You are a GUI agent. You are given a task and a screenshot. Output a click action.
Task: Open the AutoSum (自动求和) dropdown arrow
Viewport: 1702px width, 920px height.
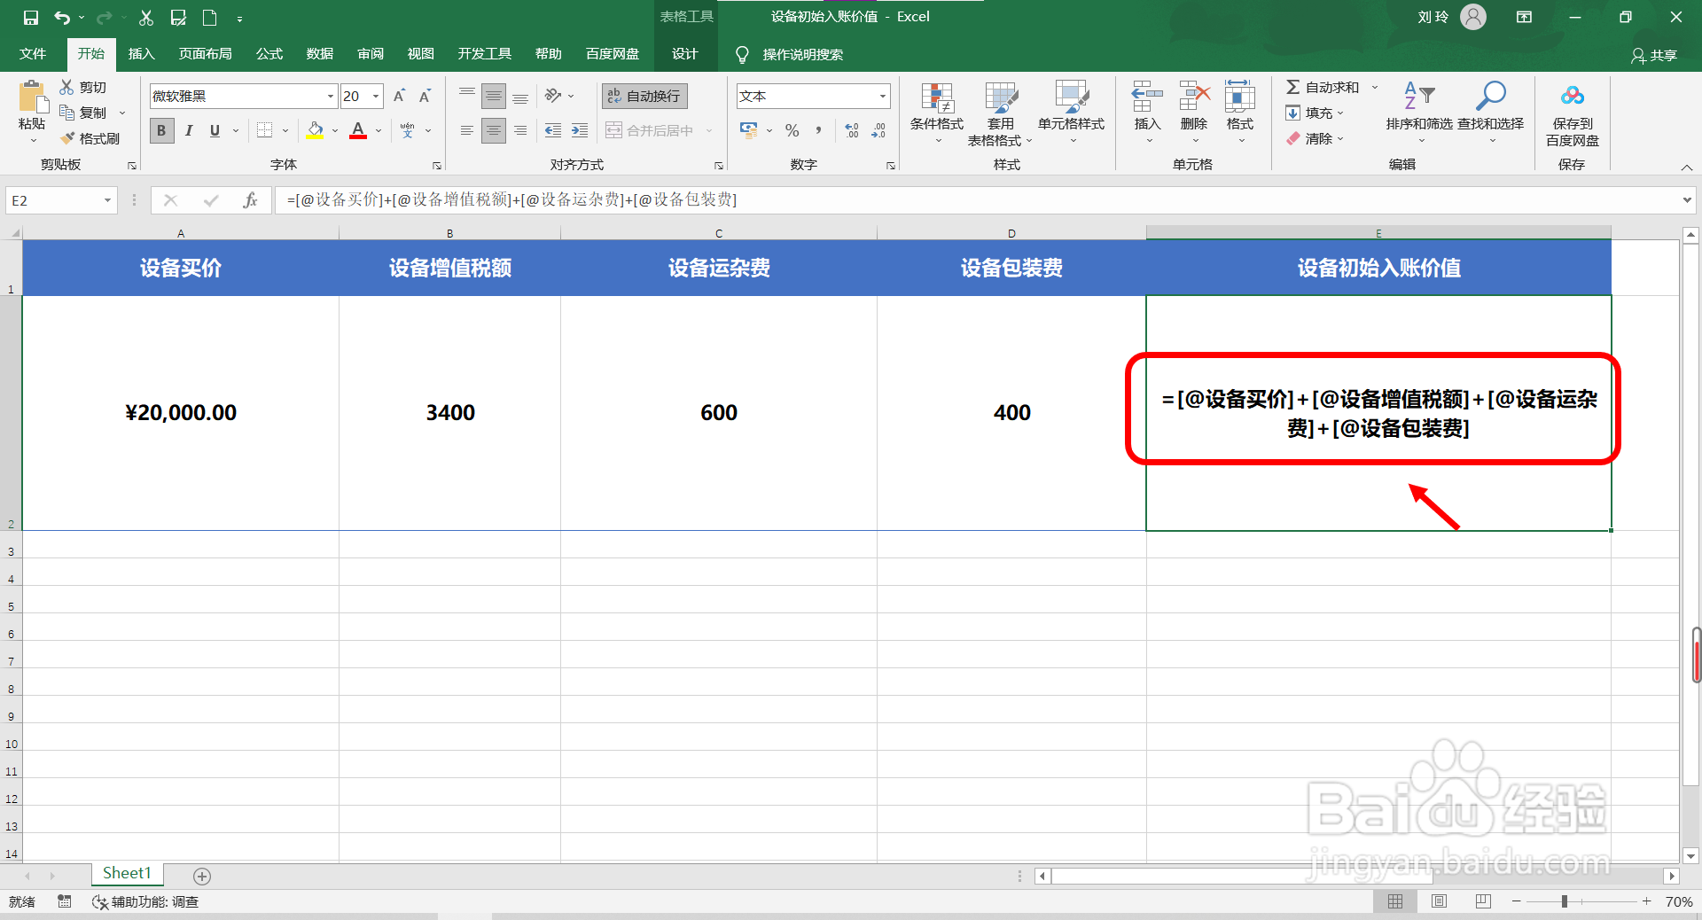point(1375,87)
